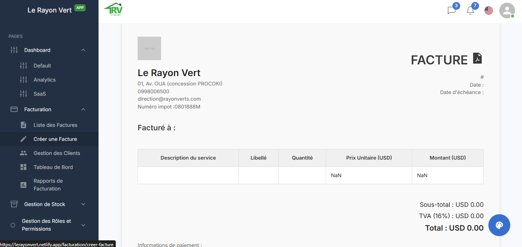Image resolution: width=522 pixels, height=247 pixels.
Task: Expand the Gestion de Stock section
Action: point(83,204)
